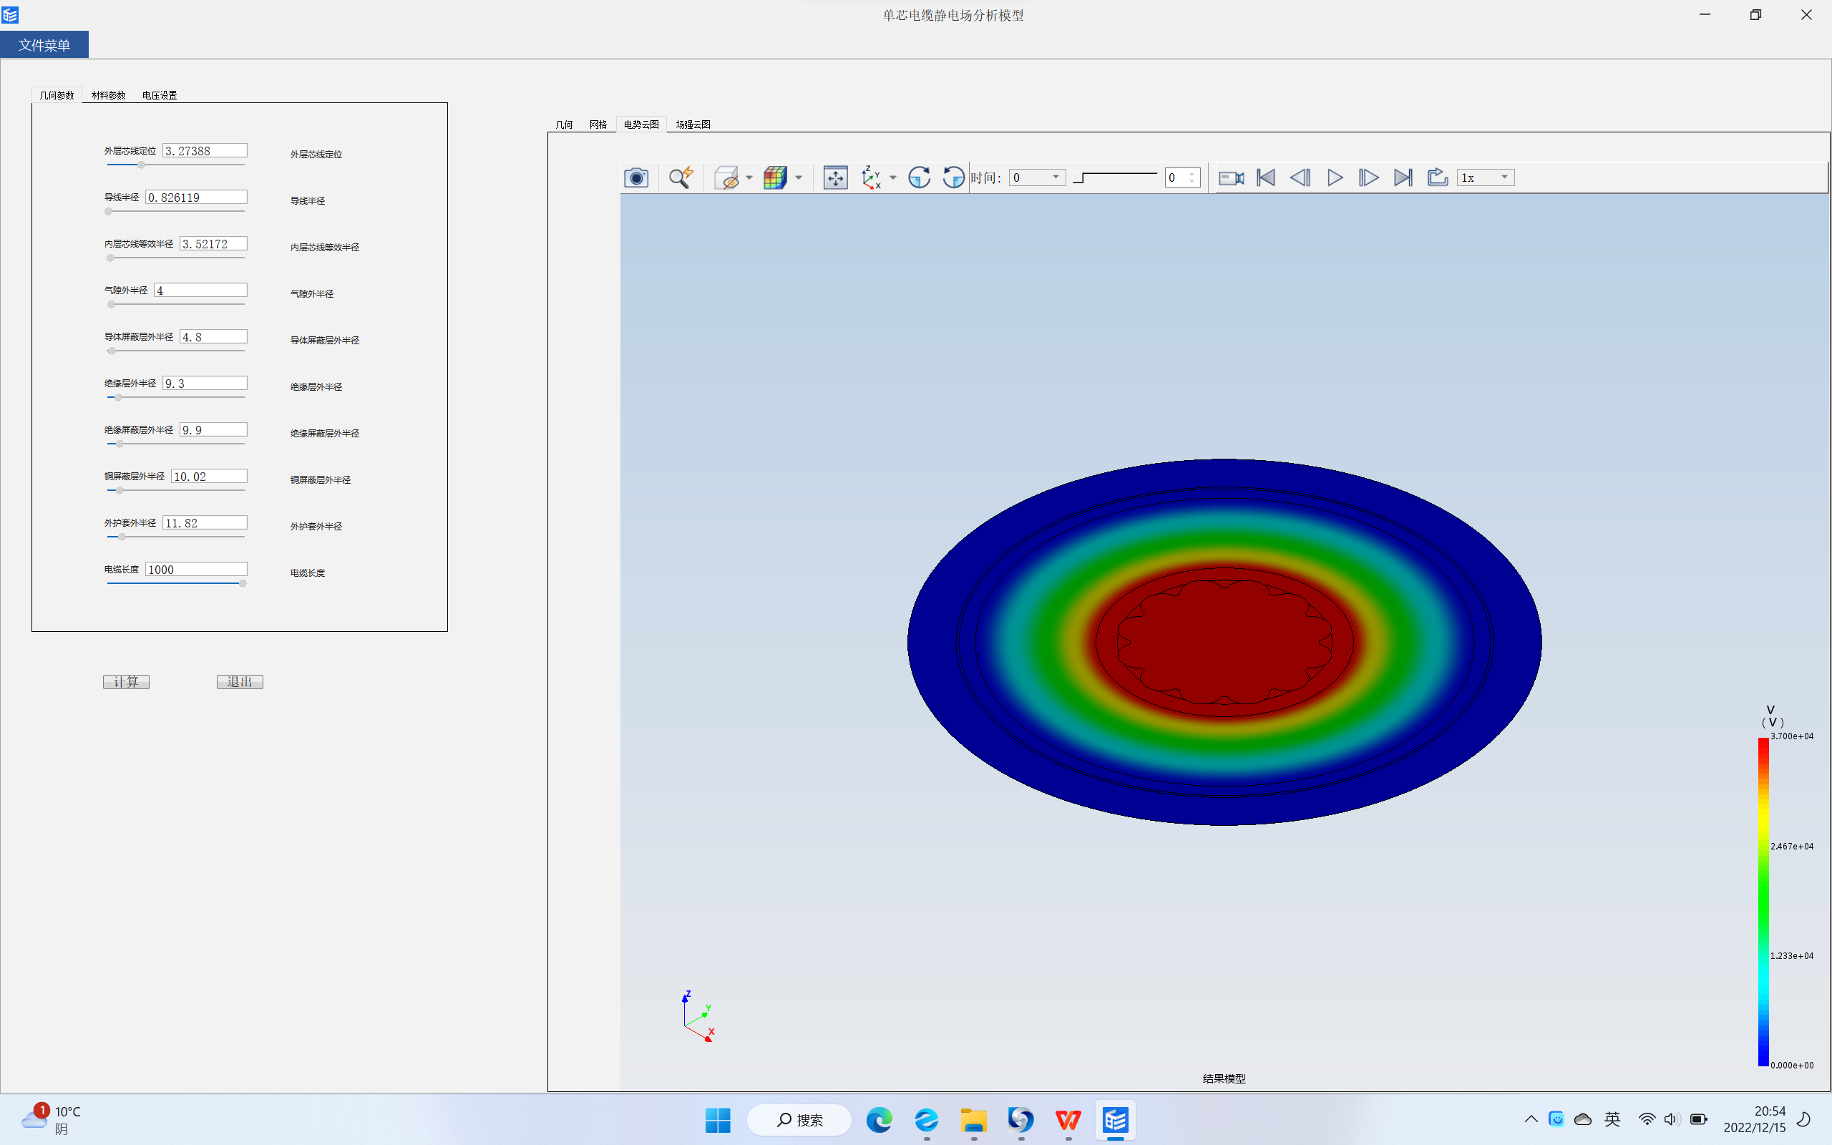The image size is (1832, 1145).
Task: Open Microsoft Edge from taskbar
Action: [879, 1120]
